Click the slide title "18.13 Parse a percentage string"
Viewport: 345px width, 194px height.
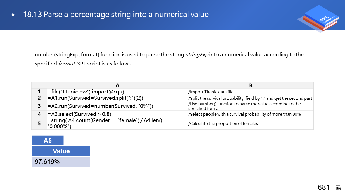point(116,15)
